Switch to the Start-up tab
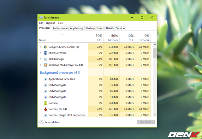202x139 pixels. click(x=90, y=28)
